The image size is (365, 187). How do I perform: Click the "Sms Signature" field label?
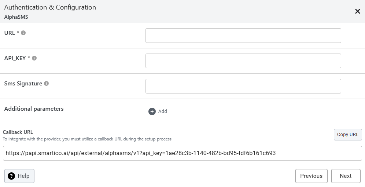pyautogui.click(x=23, y=83)
